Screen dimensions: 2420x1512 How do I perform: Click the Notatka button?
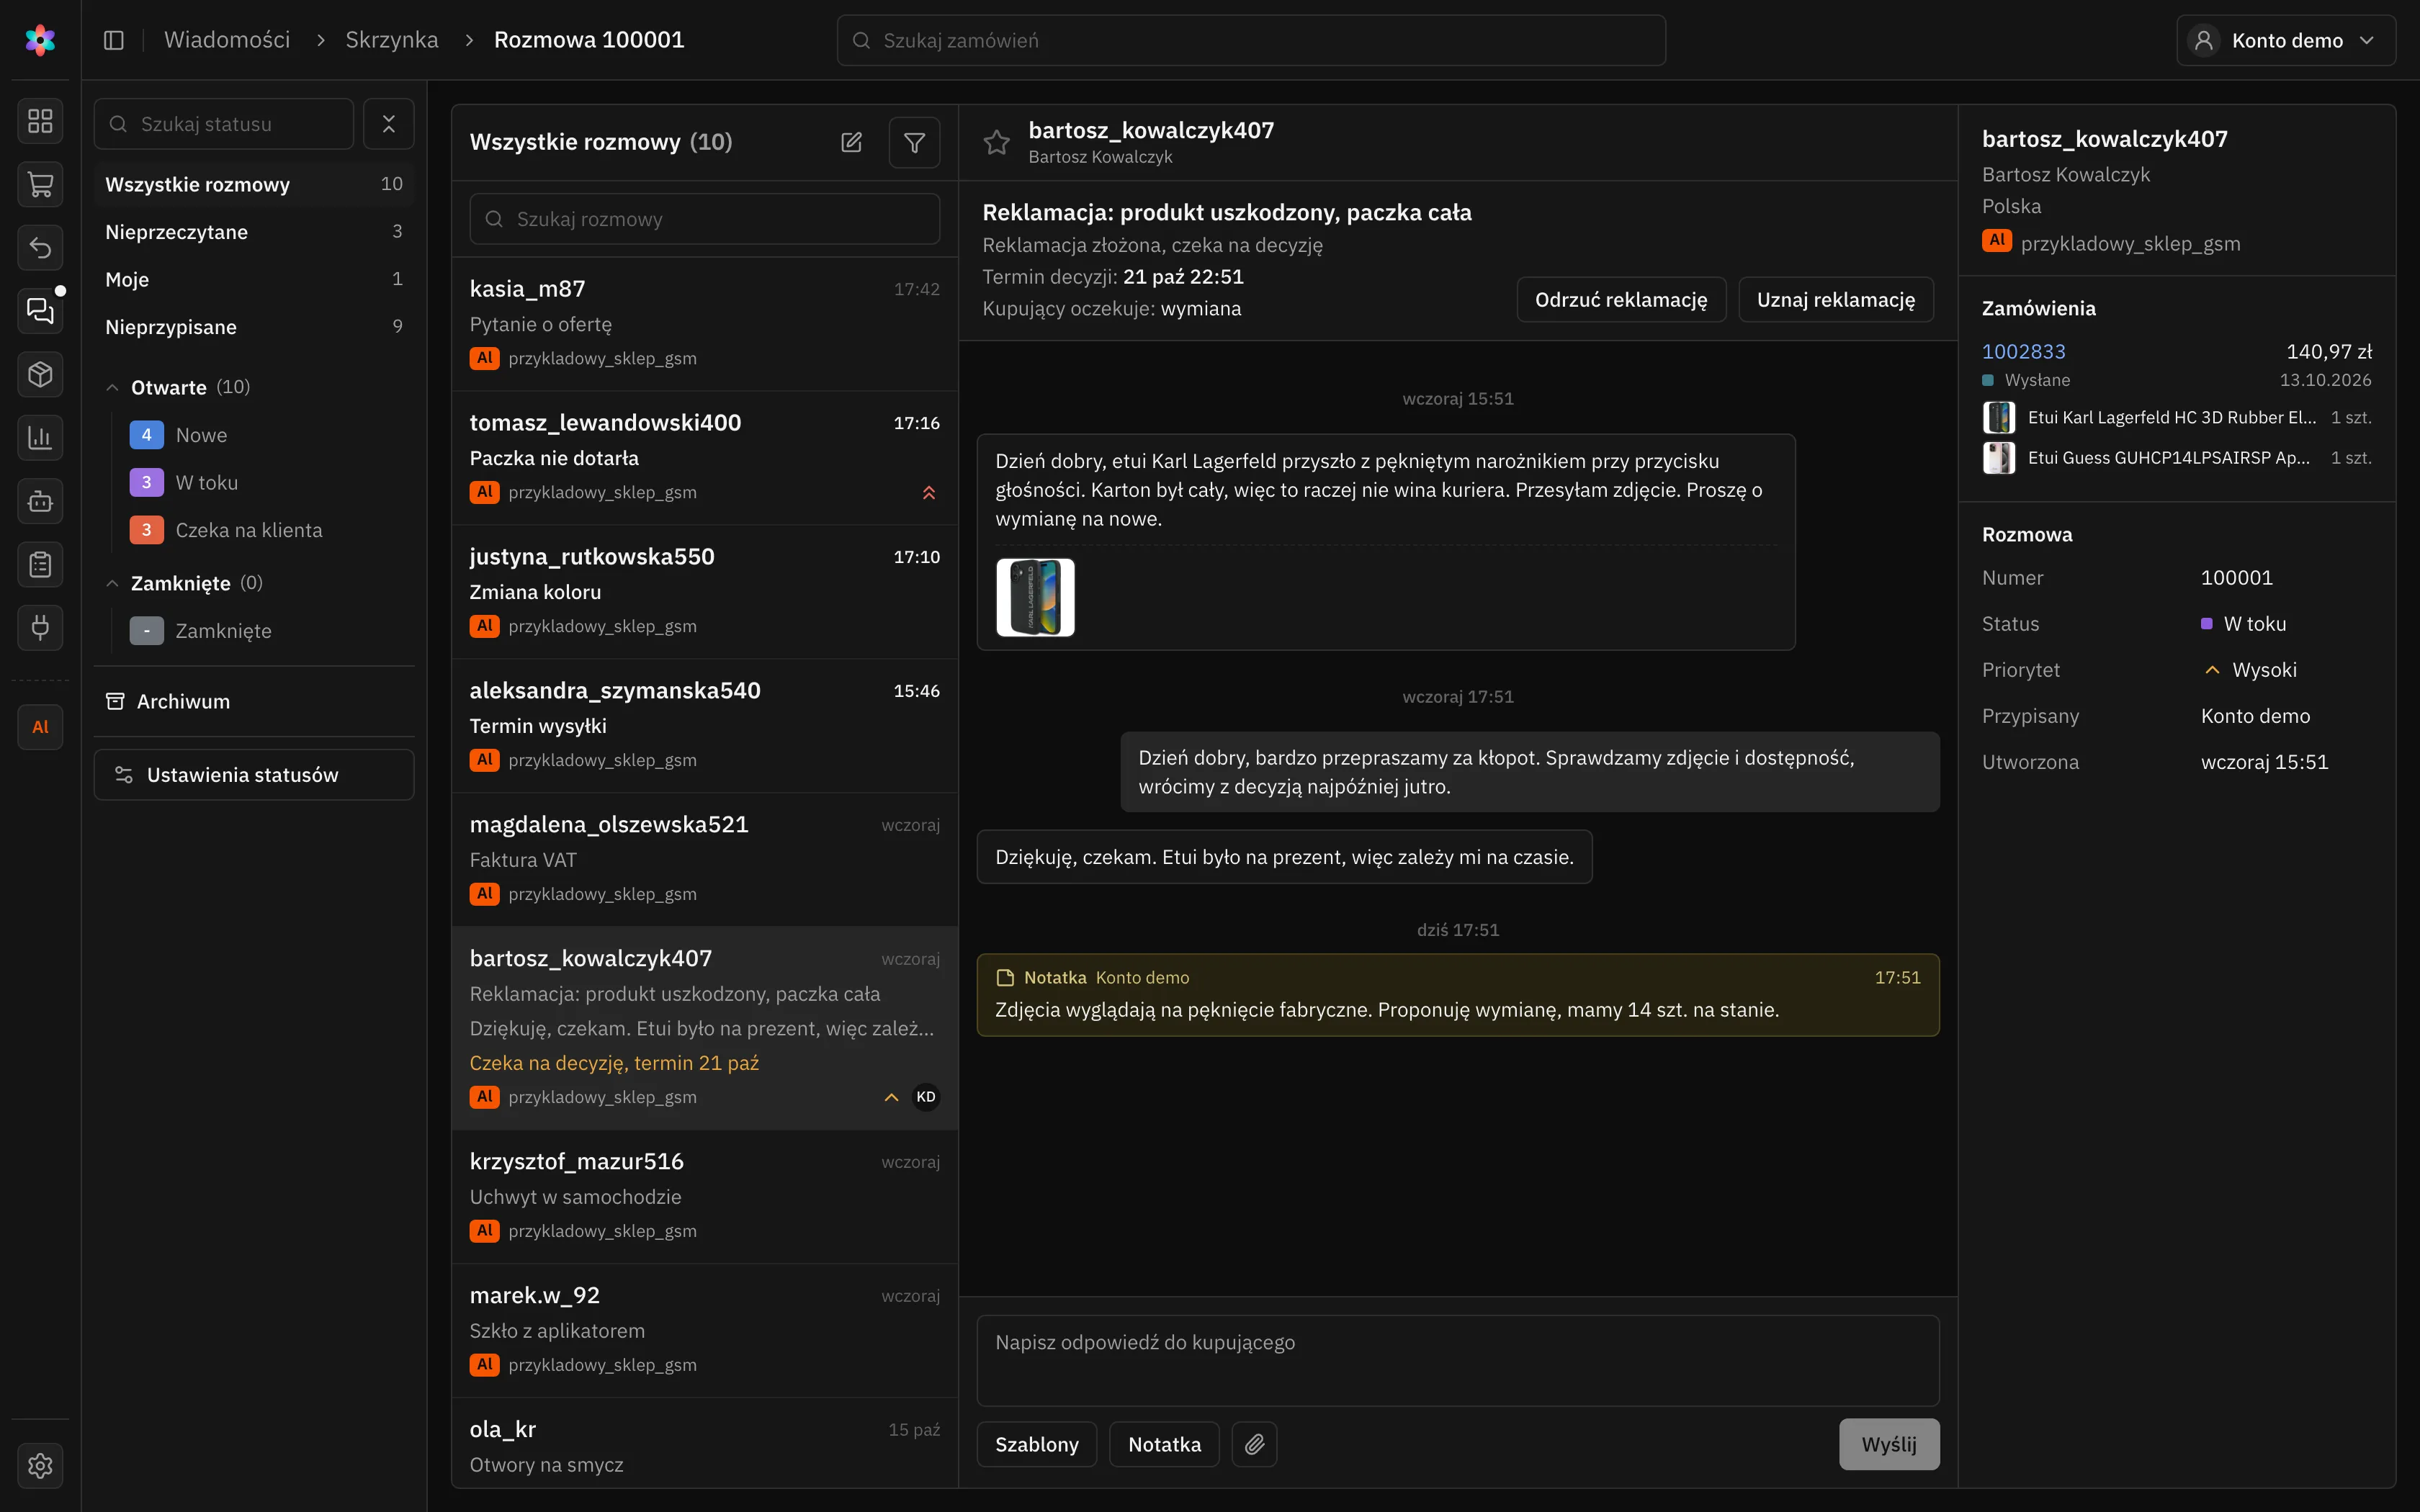click(x=1164, y=1444)
